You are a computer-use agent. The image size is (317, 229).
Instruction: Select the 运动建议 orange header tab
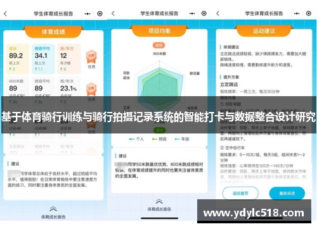[x=264, y=31]
